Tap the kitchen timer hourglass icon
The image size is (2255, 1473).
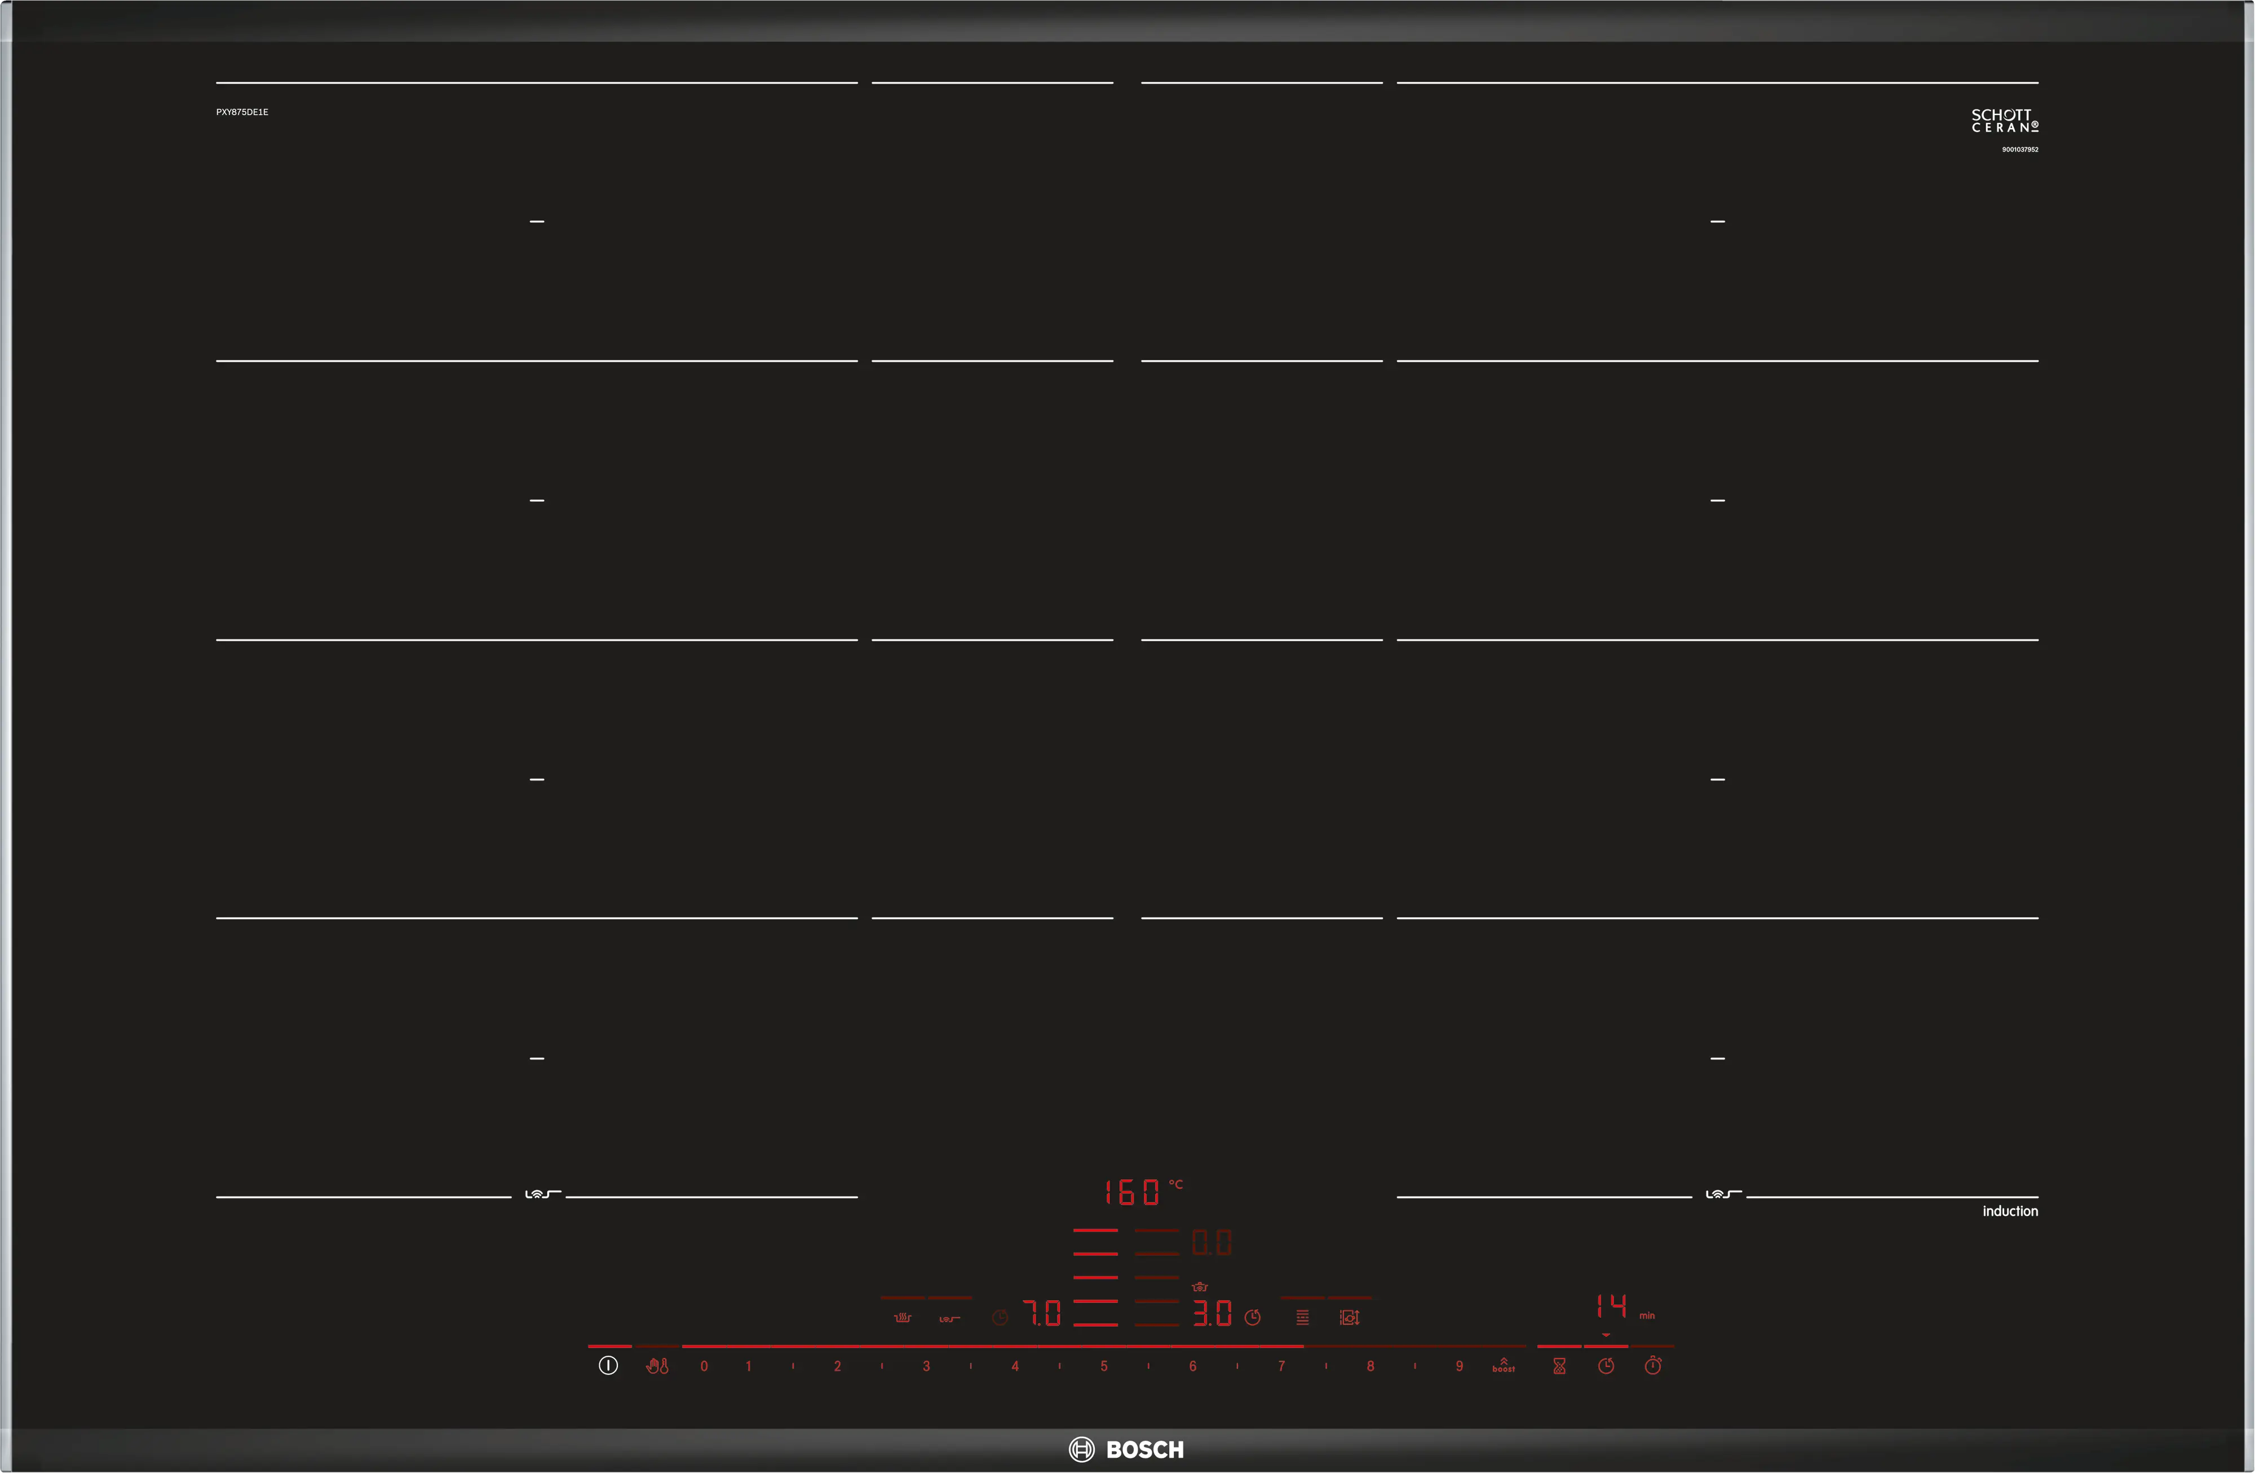(1559, 1366)
